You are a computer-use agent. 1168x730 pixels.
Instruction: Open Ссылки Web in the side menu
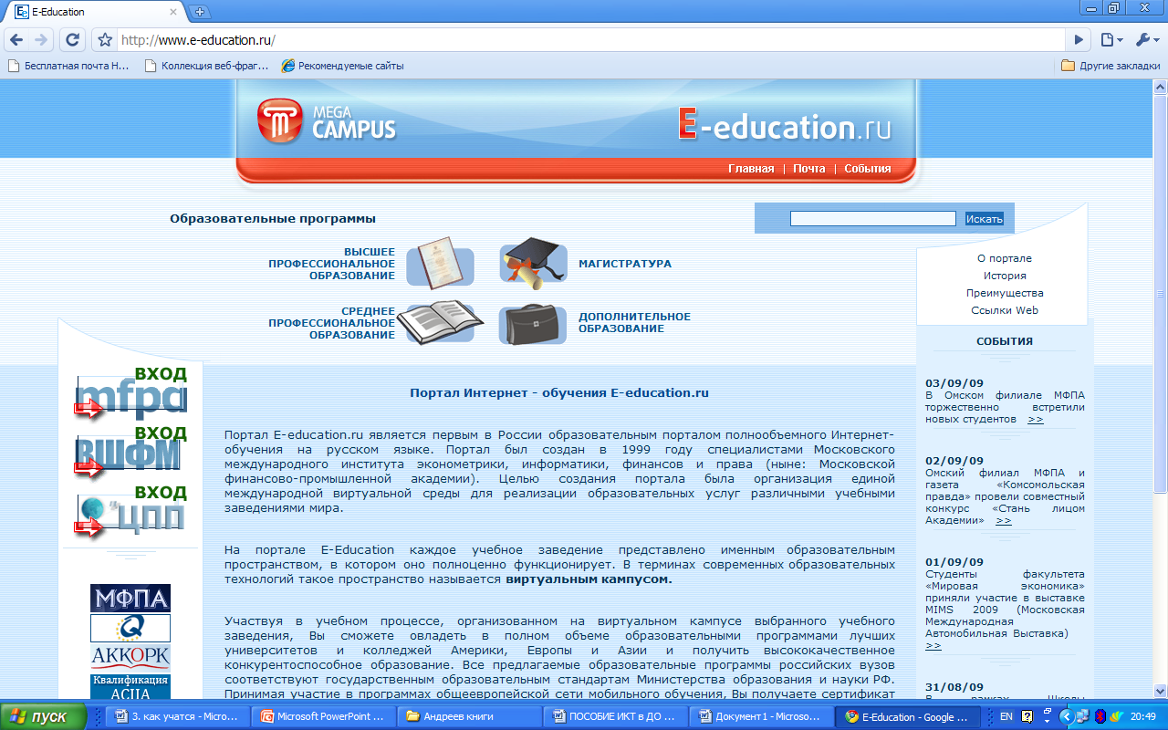1005,310
